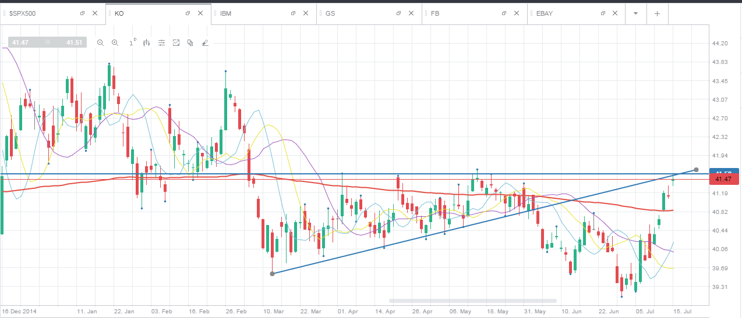This screenshot has width=742, height=318.
Task: Pop out the GS tab window
Action: pos(398,13)
